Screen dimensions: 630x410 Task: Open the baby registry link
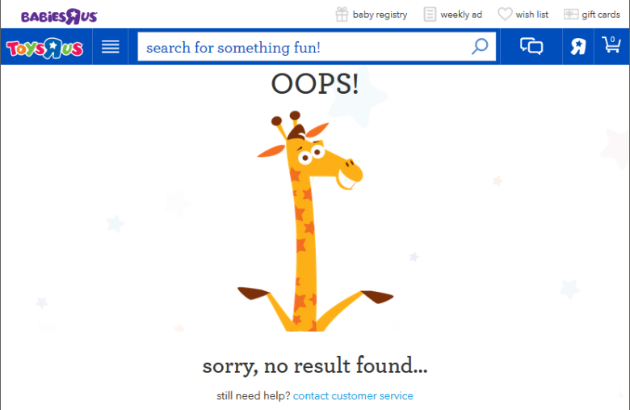click(x=380, y=15)
